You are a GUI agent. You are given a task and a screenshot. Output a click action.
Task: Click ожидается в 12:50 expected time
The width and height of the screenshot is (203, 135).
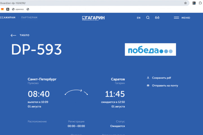click(113, 102)
